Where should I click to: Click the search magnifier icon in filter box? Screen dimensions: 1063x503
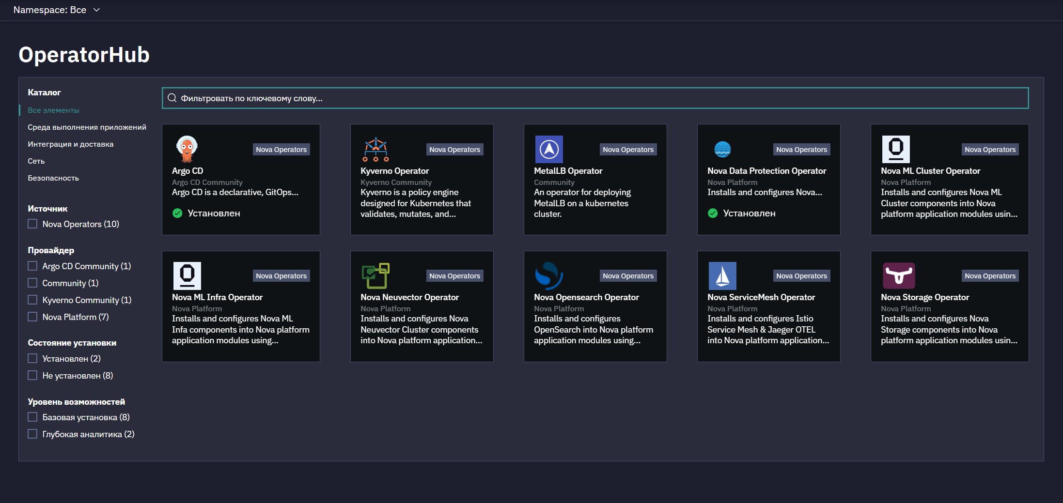172,98
